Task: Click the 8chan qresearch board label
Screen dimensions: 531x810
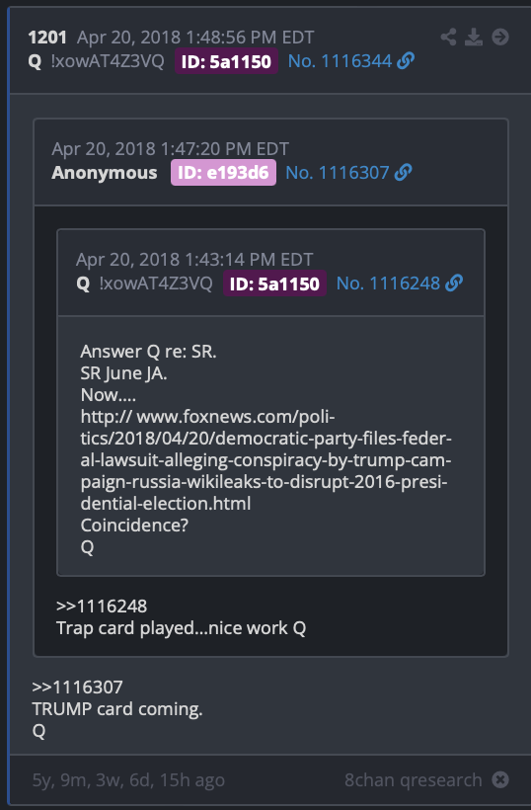Action: point(413,779)
